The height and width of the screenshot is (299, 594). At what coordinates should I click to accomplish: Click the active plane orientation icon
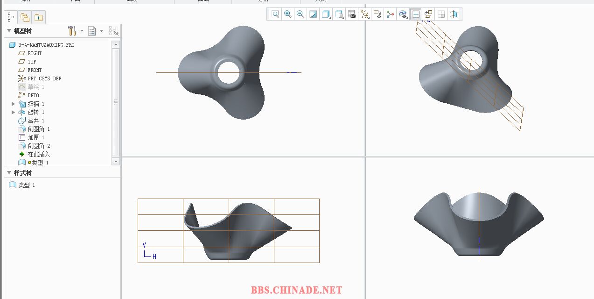point(428,14)
